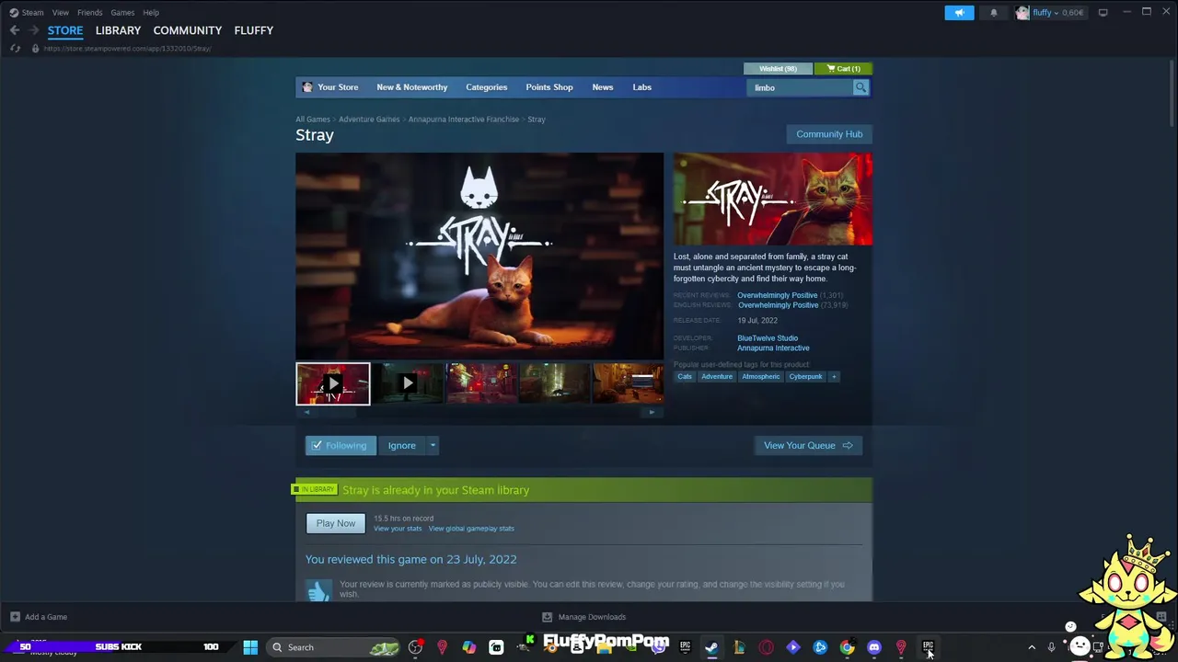1178x662 pixels.
Task: Open View Your Queue
Action: tap(807, 446)
